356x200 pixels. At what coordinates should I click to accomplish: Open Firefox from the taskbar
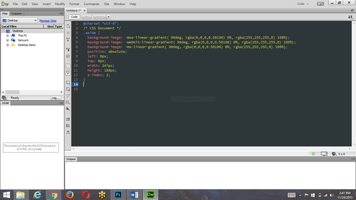pos(70,195)
